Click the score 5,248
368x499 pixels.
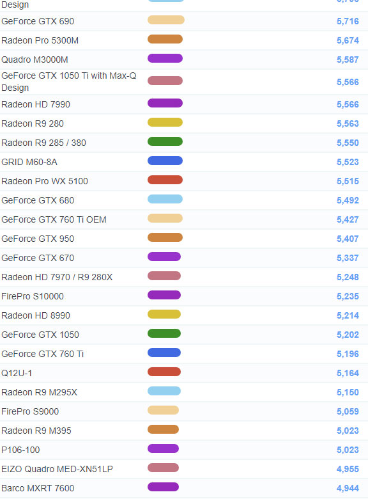[x=348, y=277]
